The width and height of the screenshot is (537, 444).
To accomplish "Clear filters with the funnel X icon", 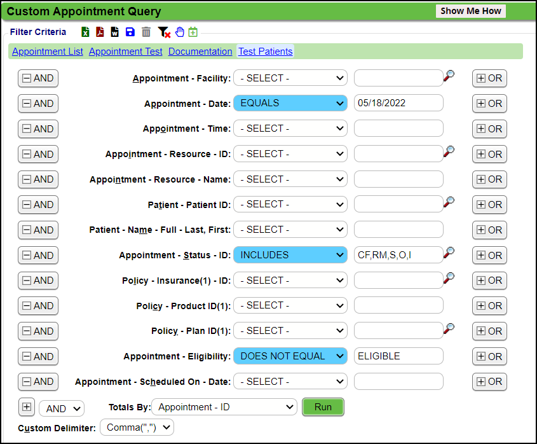I will click(164, 32).
